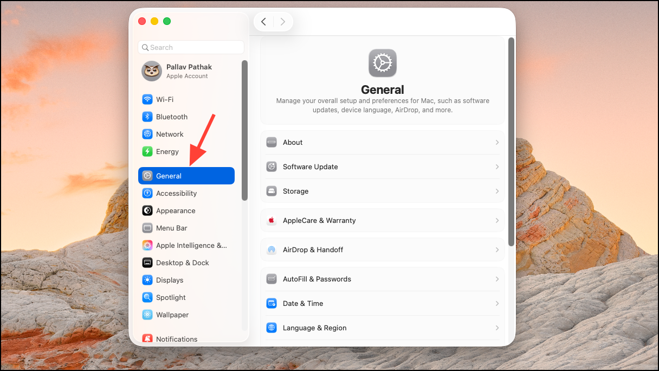Screen dimensions: 659x371
Task: Click the AppleCare red Apple icon
Action: (x=272, y=220)
